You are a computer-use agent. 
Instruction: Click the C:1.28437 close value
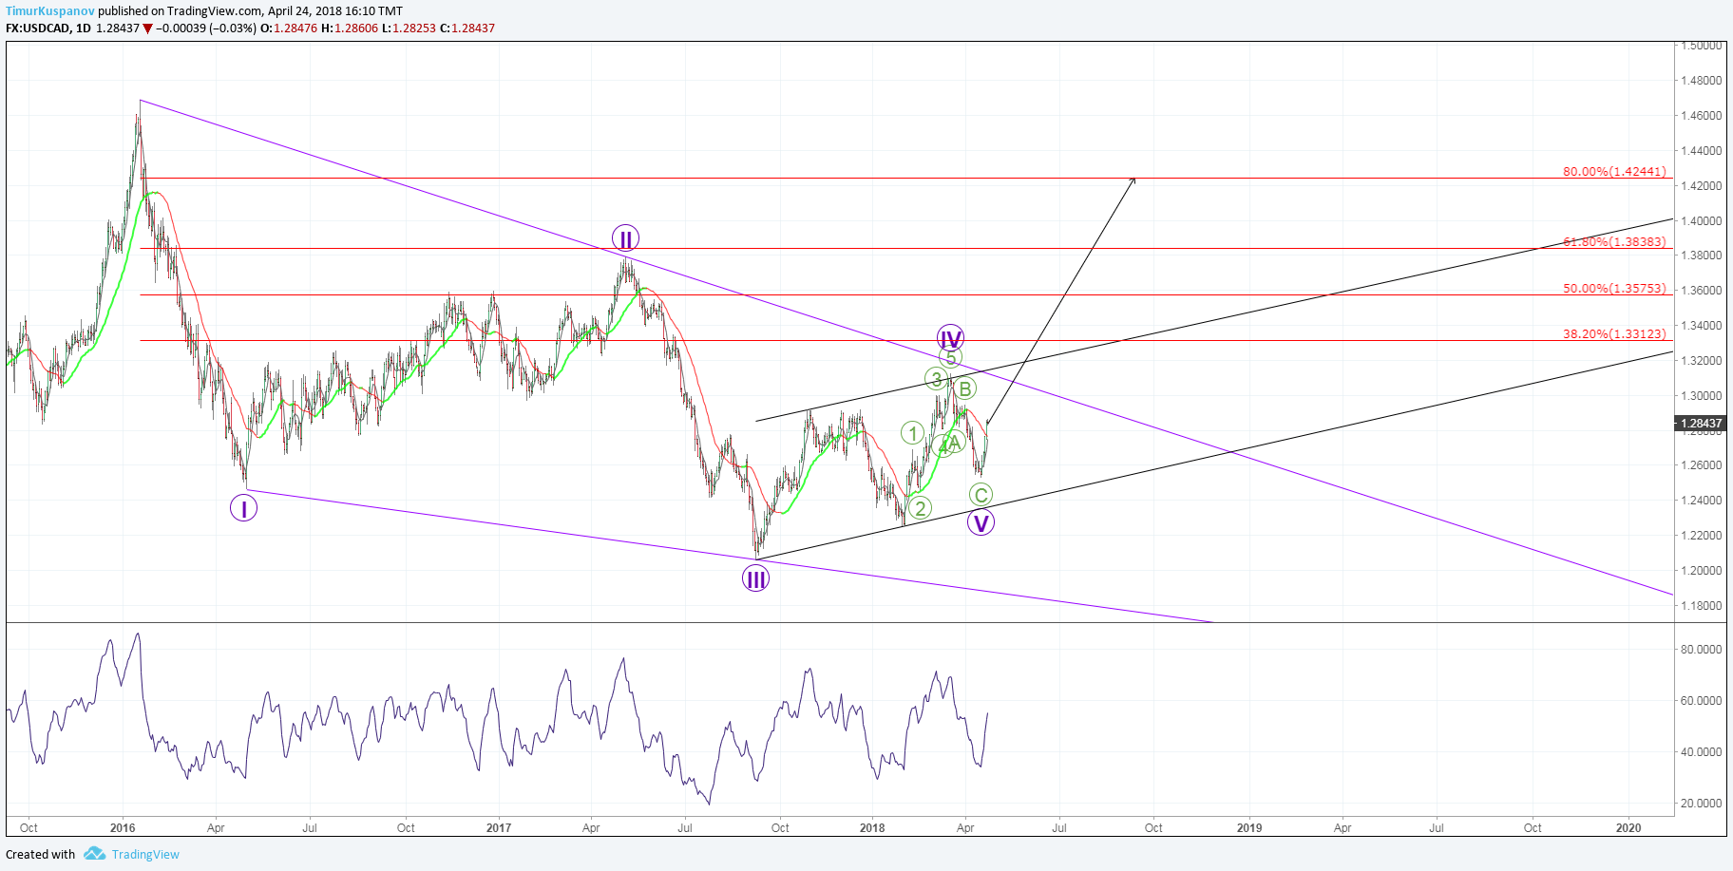[x=467, y=28]
